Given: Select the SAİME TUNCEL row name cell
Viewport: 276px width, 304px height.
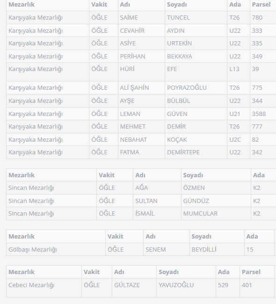Looking at the screenshot, I should point(141,18).
